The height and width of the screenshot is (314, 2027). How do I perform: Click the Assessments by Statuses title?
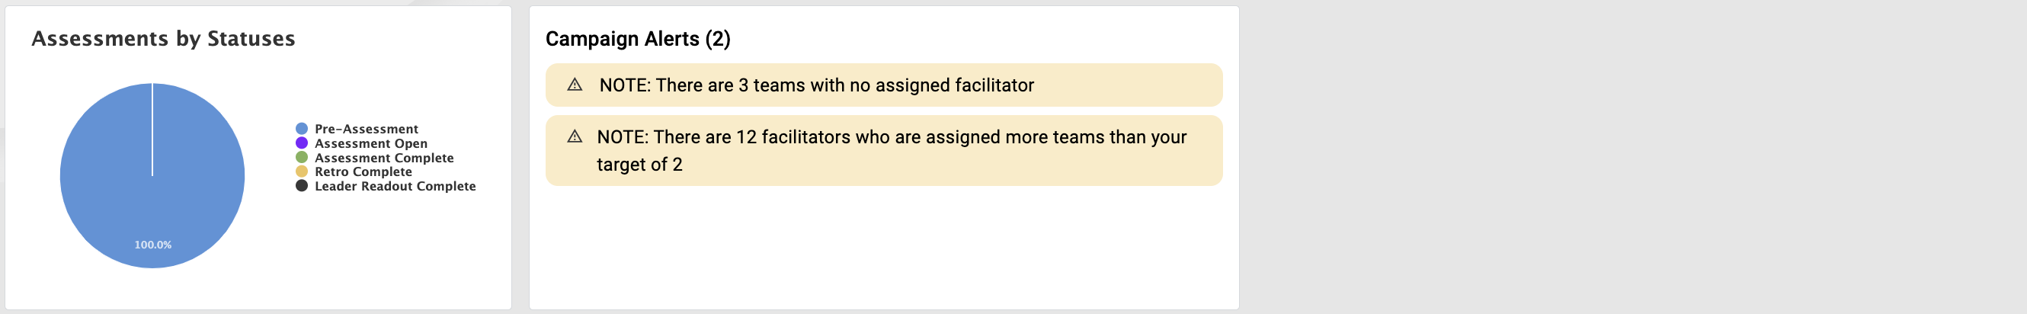coord(163,39)
